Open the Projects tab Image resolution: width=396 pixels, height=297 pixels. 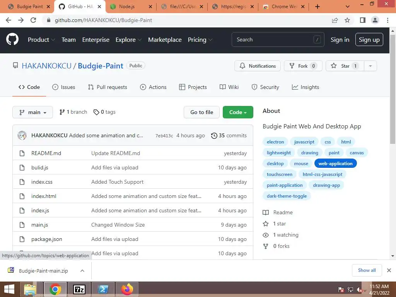(x=193, y=87)
